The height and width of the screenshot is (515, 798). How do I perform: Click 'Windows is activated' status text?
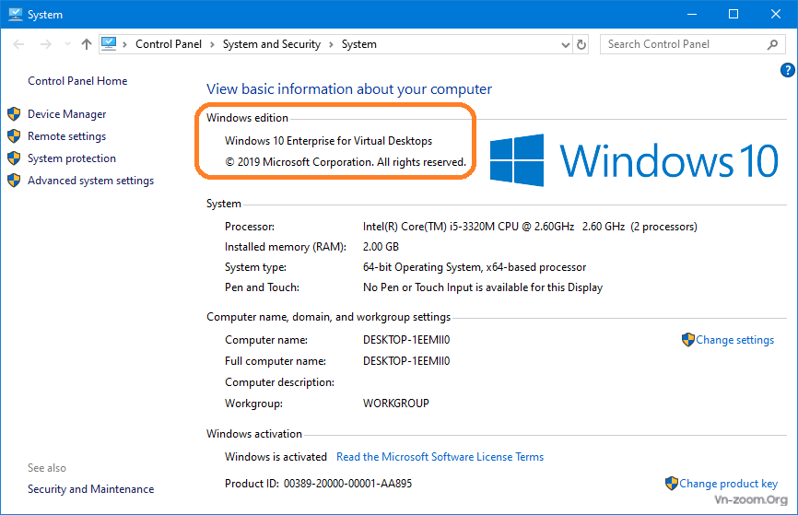[x=276, y=457]
